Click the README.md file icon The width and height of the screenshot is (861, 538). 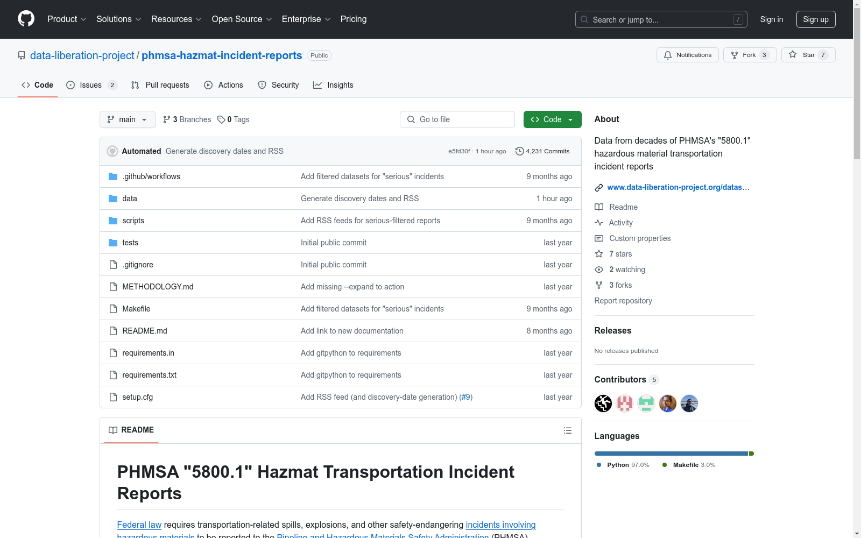113,331
